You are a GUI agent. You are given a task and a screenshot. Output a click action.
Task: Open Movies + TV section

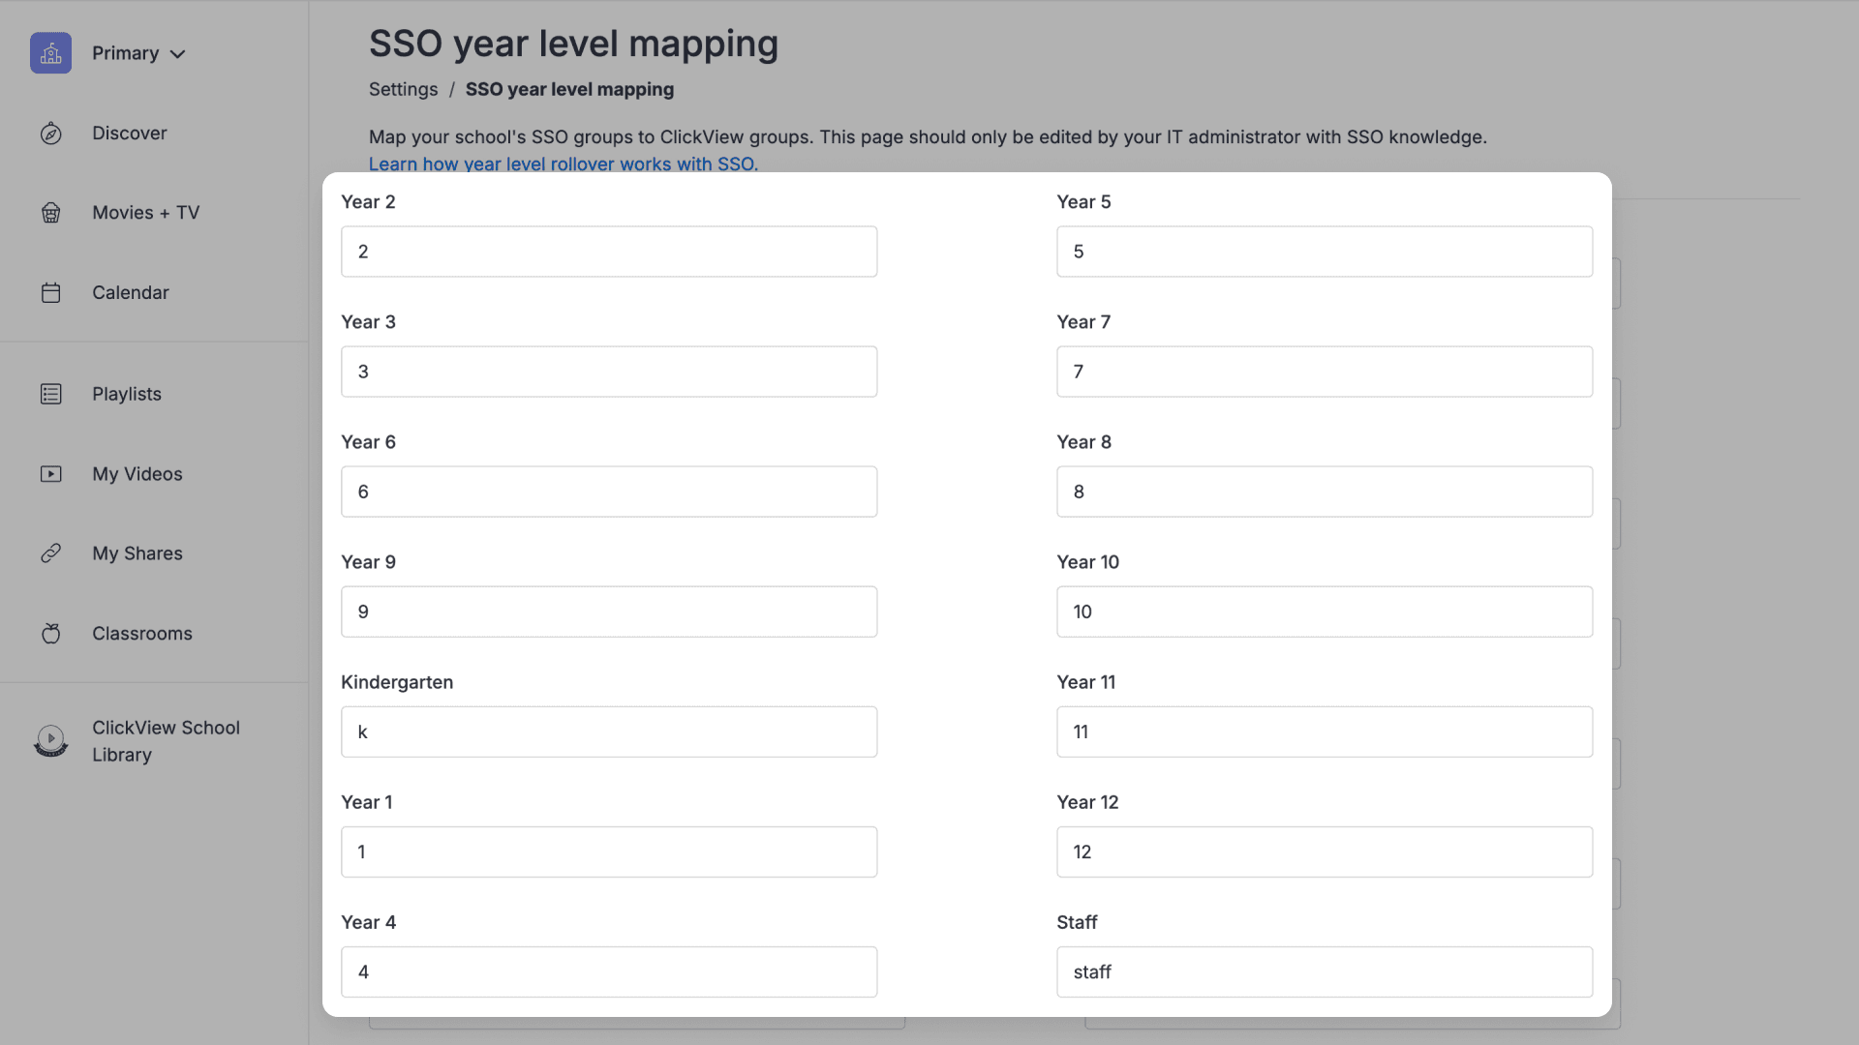click(x=145, y=213)
